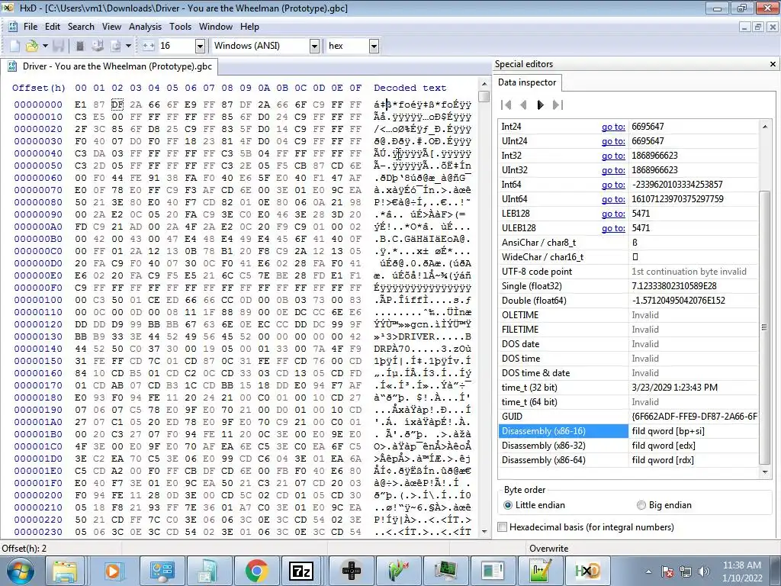The image size is (781, 586).
Task: Click the Open disk image toolbar icon
Action: [116, 46]
